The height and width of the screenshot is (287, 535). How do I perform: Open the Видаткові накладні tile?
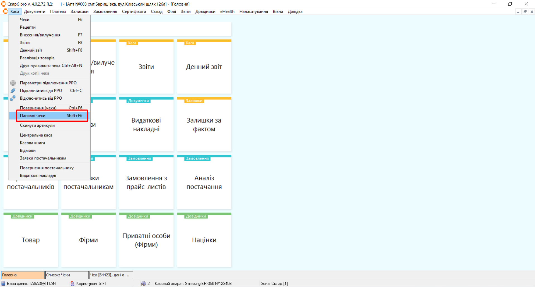[x=146, y=125]
